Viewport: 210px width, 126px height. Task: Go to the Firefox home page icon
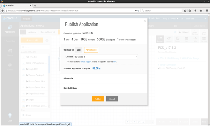pos(201,11)
